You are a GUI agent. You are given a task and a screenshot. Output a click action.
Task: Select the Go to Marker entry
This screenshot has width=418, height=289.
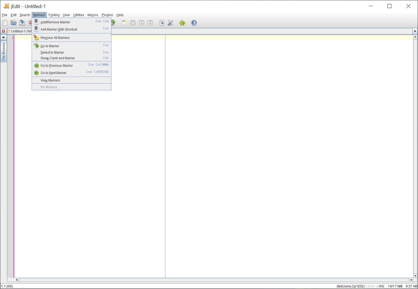tap(71, 46)
